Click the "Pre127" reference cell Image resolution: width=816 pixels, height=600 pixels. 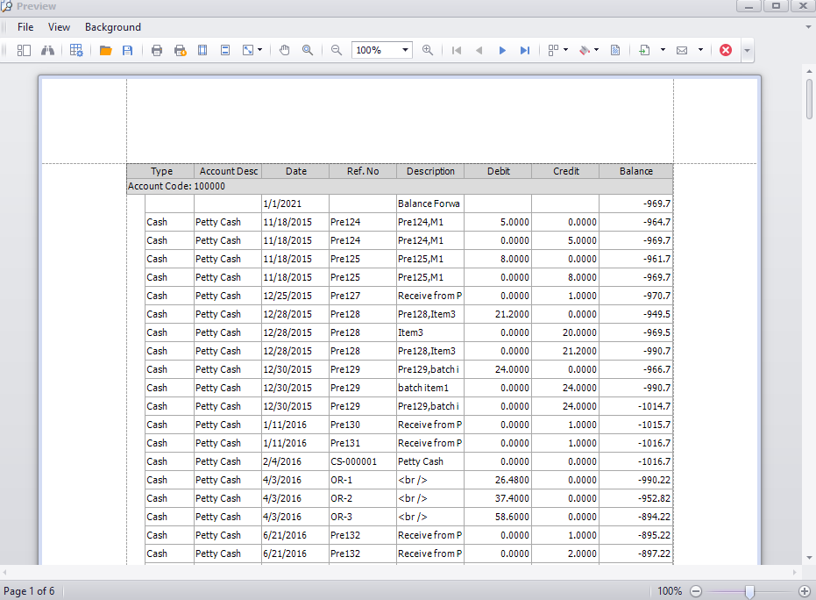pos(363,296)
